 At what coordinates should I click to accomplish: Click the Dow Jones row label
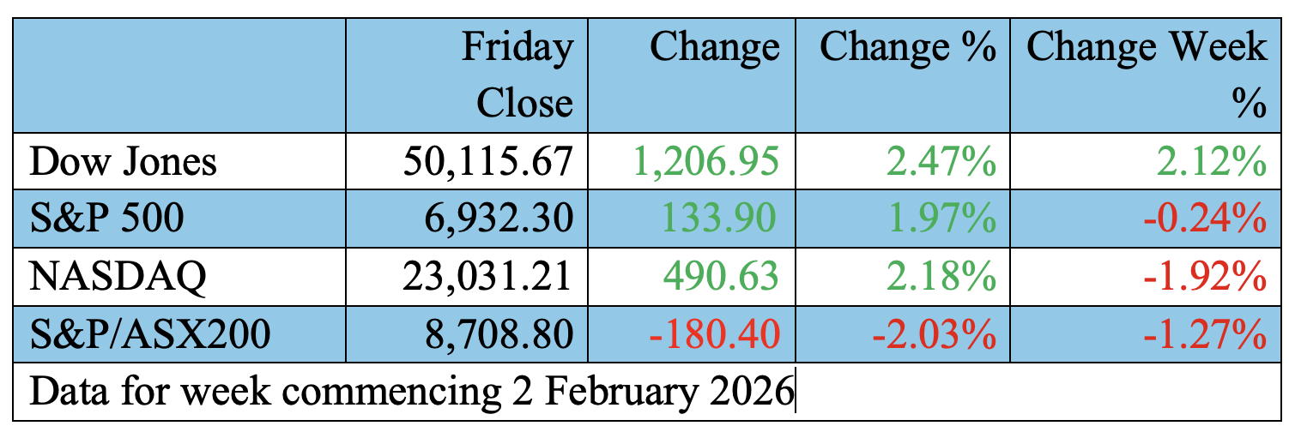tap(123, 161)
